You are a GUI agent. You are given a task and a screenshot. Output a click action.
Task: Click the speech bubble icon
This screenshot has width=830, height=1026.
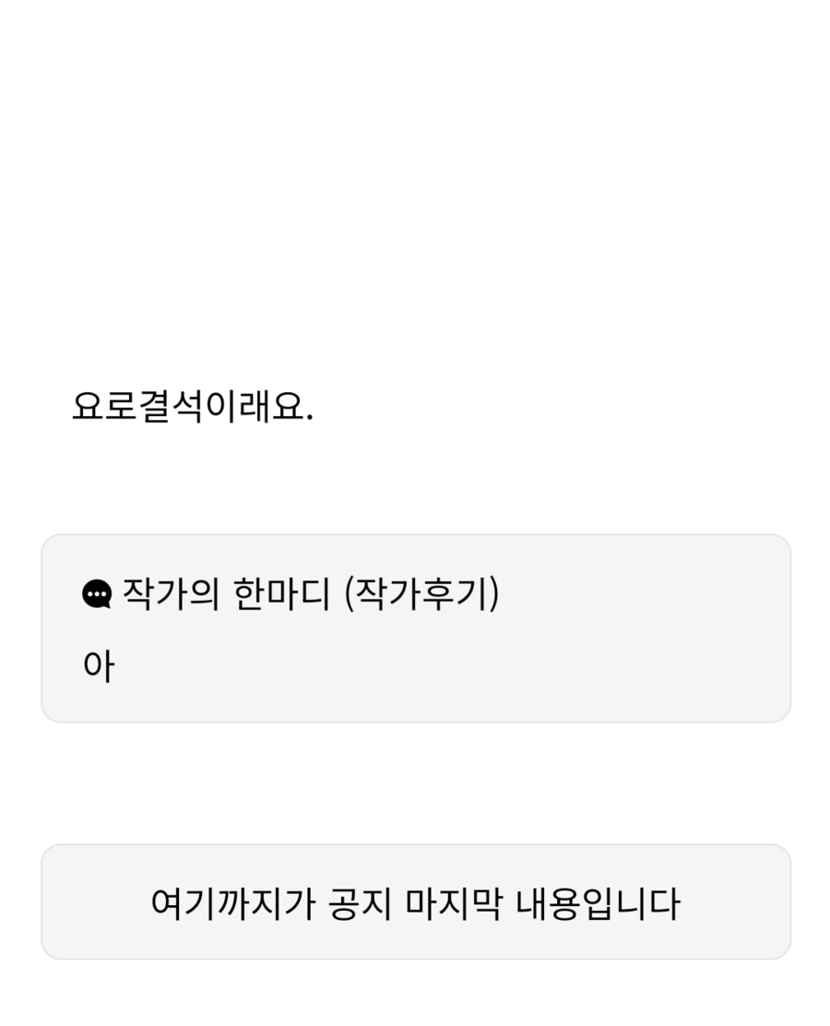[x=97, y=595]
